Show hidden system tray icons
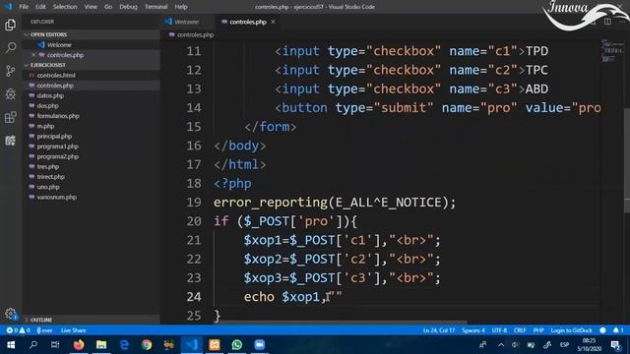Viewport: 630px width, 354px height. [x=501, y=345]
